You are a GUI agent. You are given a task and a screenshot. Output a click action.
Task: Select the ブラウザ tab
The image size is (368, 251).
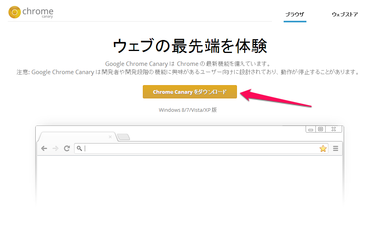pyautogui.click(x=295, y=14)
